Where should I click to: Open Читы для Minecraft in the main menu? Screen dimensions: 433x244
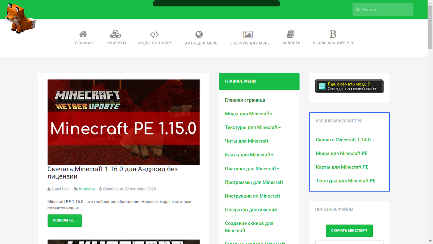point(246,141)
